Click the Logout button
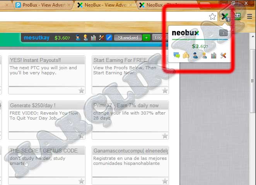256x185 pixels. coord(160,38)
